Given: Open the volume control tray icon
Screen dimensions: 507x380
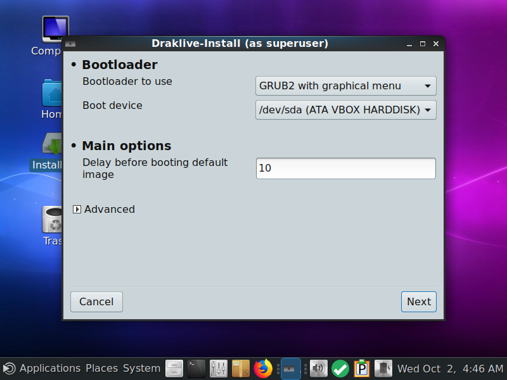Looking at the screenshot, I should (319, 369).
